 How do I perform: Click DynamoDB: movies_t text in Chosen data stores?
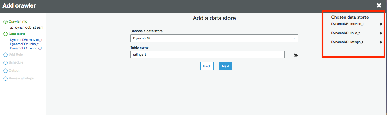(x=347, y=24)
